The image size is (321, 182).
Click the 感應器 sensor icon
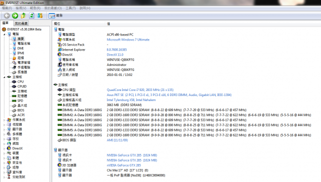[x=14, y=72]
